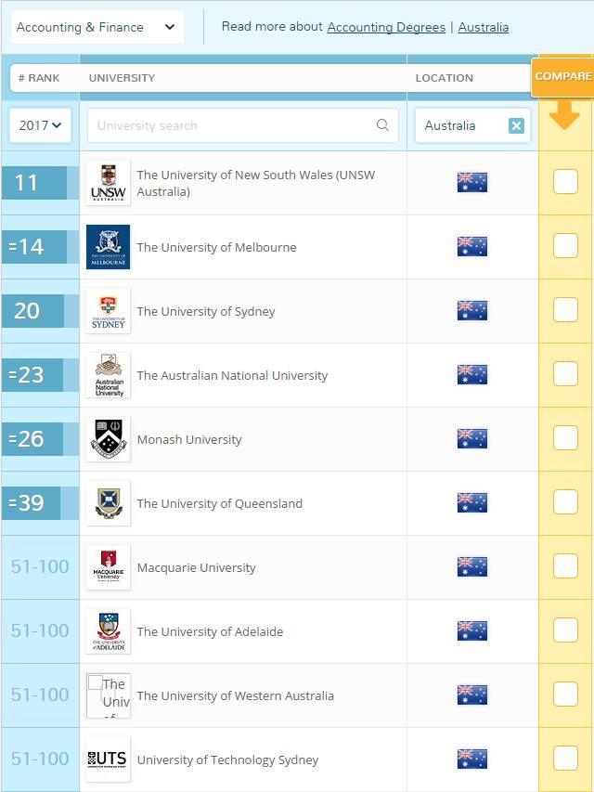The width and height of the screenshot is (594, 792).
Task: Open the Accounting & Finance subject dropdown
Action: point(97,27)
